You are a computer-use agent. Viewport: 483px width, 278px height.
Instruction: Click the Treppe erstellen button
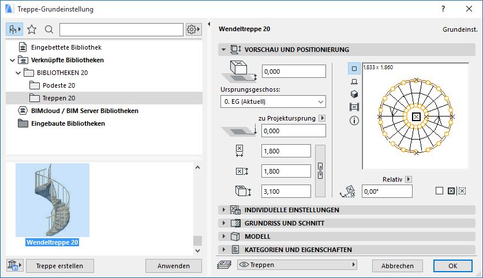60,266
